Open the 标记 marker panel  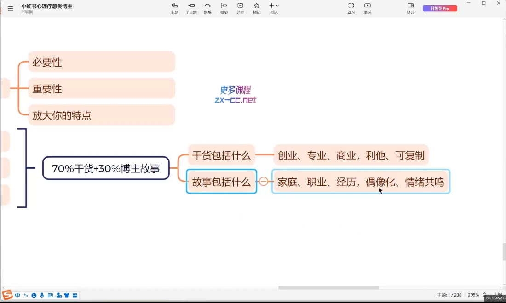(x=256, y=8)
